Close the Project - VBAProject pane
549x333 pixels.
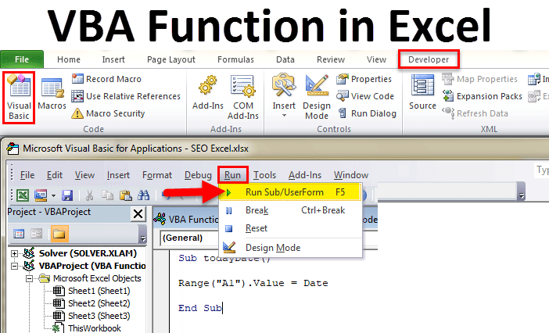click(138, 213)
